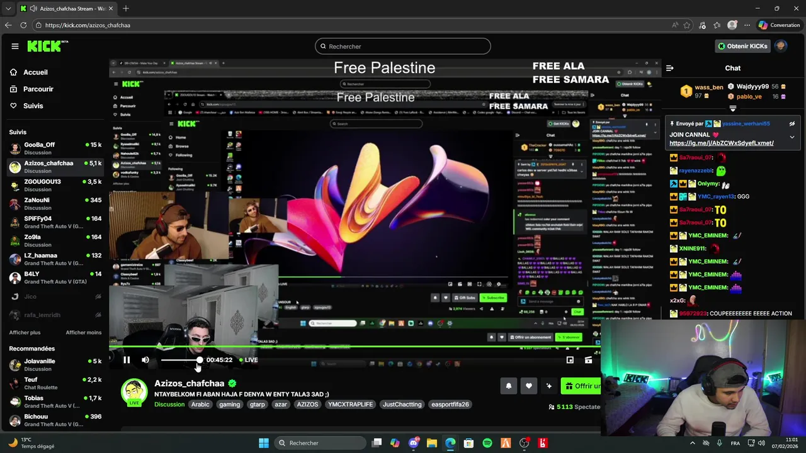Enable mini player mode

570,360
